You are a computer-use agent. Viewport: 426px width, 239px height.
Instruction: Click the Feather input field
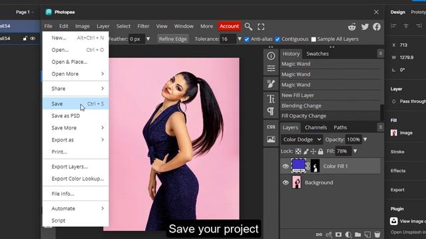pyautogui.click(x=136, y=39)
